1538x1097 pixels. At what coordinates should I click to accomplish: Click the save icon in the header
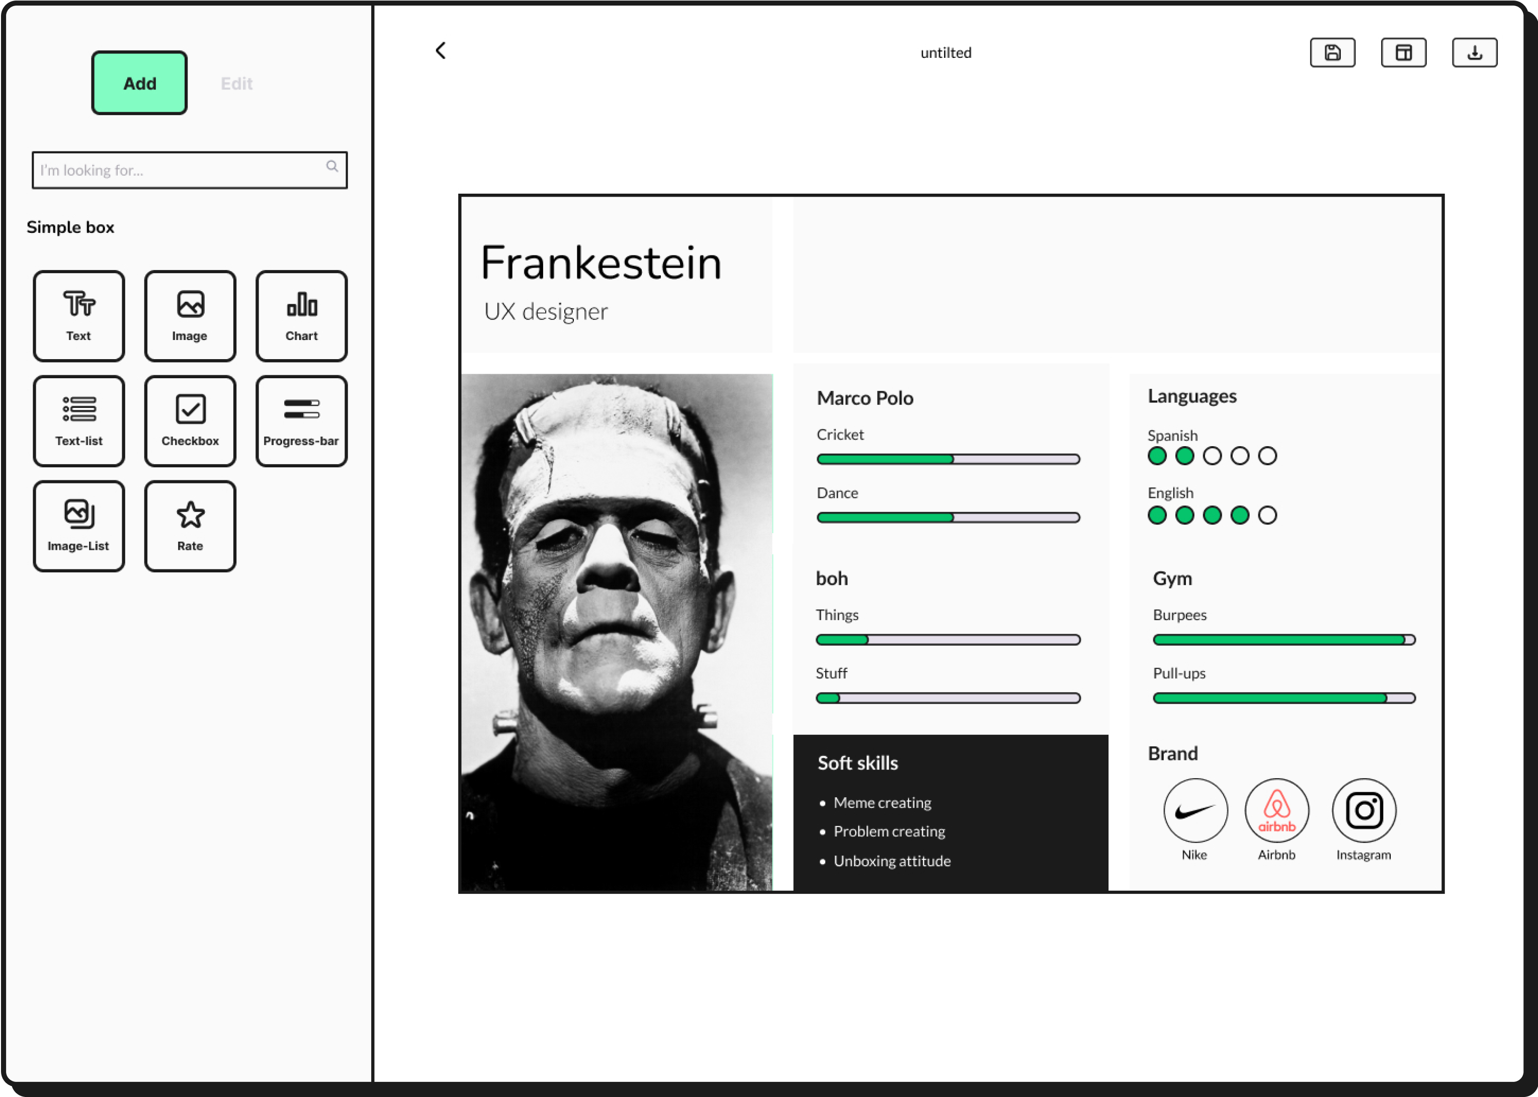point(1332,53)
